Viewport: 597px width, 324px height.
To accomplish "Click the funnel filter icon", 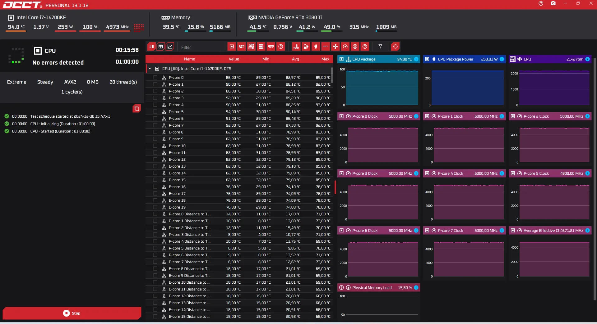I will pyautogui.click(x=380, y=47).
